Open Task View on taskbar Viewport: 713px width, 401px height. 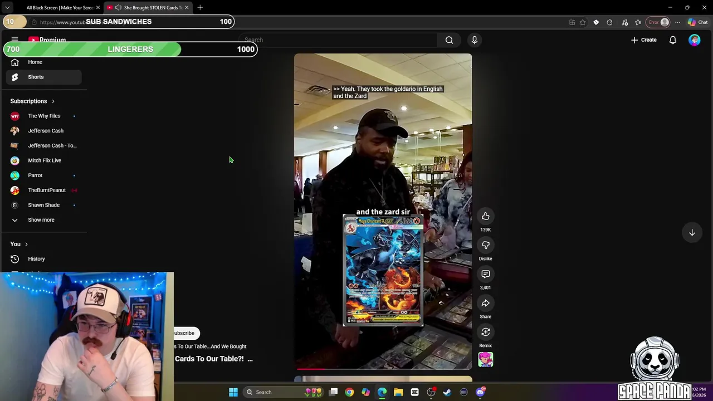[x=333, y=392]
